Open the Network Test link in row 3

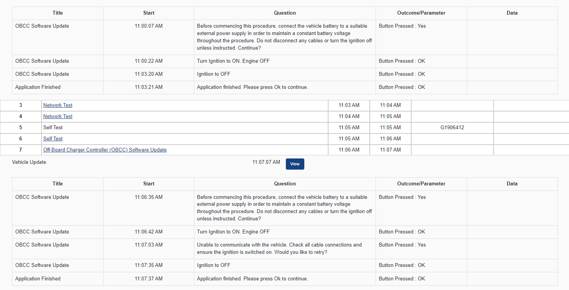click(58, 105)
